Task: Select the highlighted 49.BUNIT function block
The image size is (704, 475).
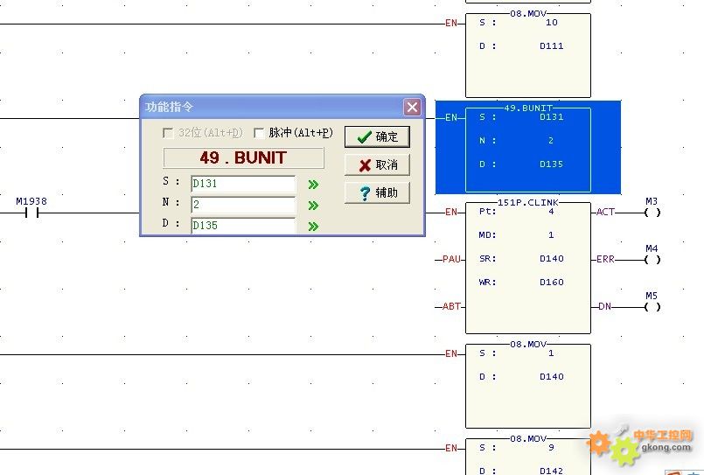Action: click(x=528, y=147)
